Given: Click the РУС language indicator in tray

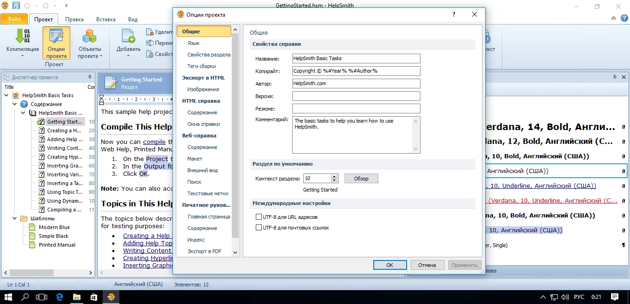Looking at the screenshot, I should coord(579,297).
